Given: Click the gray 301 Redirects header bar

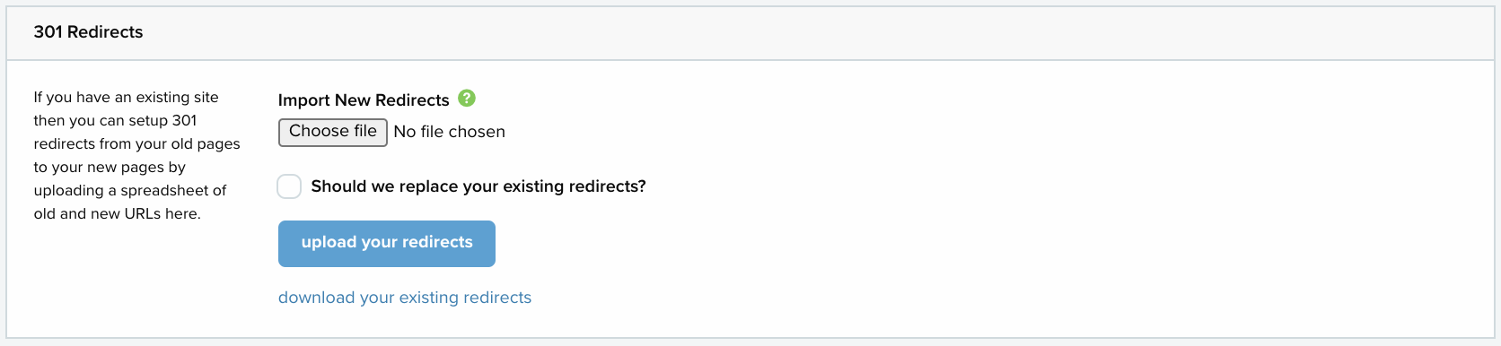Looking at the screenshot, I should click(x=750, y=33).
